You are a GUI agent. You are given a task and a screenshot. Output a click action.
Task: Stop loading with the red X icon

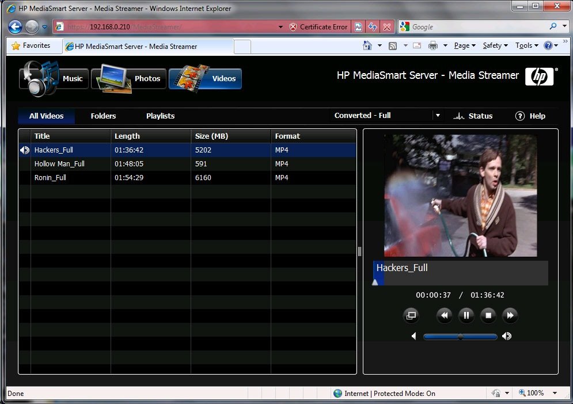(387, 26)
